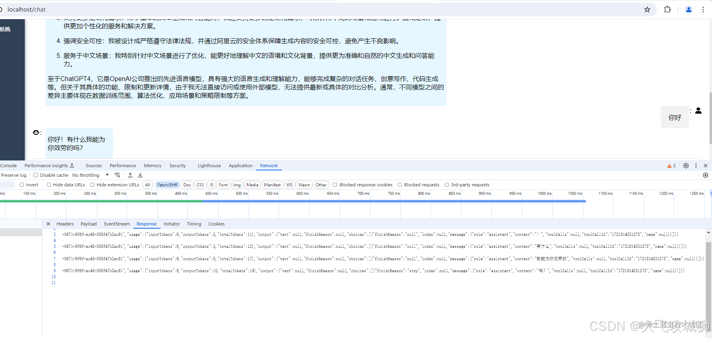The image size is (712, 338).
Task: Filter requests by All types
Action: tap(148, 185)
